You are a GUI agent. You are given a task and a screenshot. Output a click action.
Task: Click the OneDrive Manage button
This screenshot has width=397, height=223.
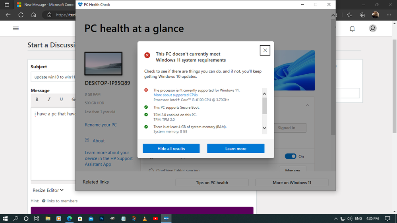point(293,169)
